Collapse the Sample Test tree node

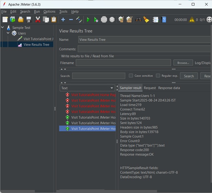click(3, 28)
